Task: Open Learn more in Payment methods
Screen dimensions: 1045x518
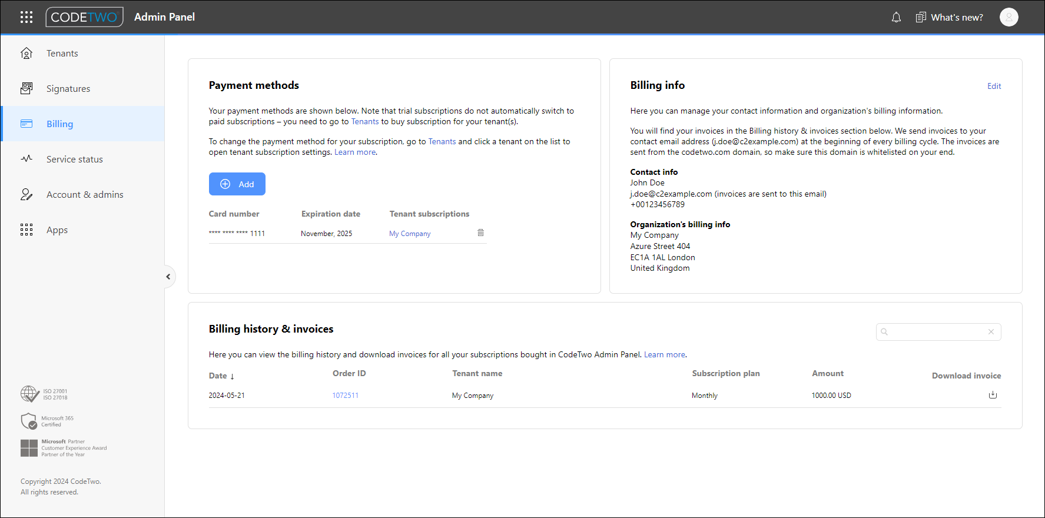Action: 355,152
